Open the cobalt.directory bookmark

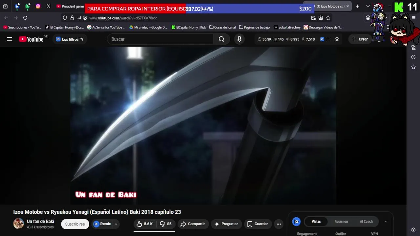[287, 27]
